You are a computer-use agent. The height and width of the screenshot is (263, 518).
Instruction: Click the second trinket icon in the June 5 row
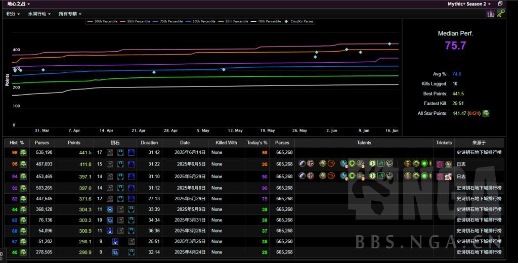pyautogui.click(x=448, y=164)
